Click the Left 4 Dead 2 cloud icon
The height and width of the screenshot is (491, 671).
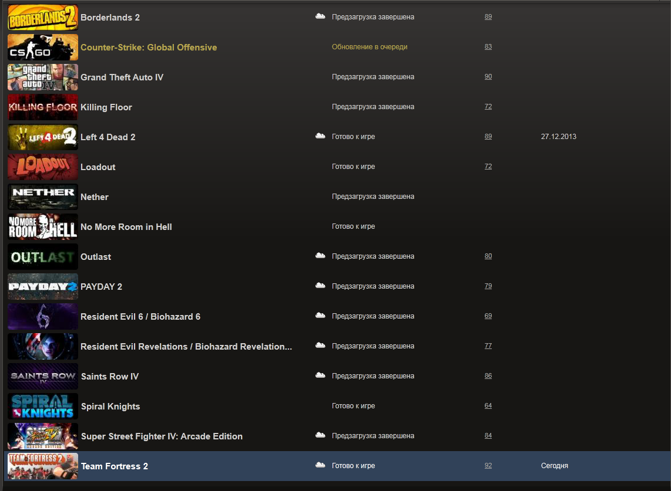320,136
